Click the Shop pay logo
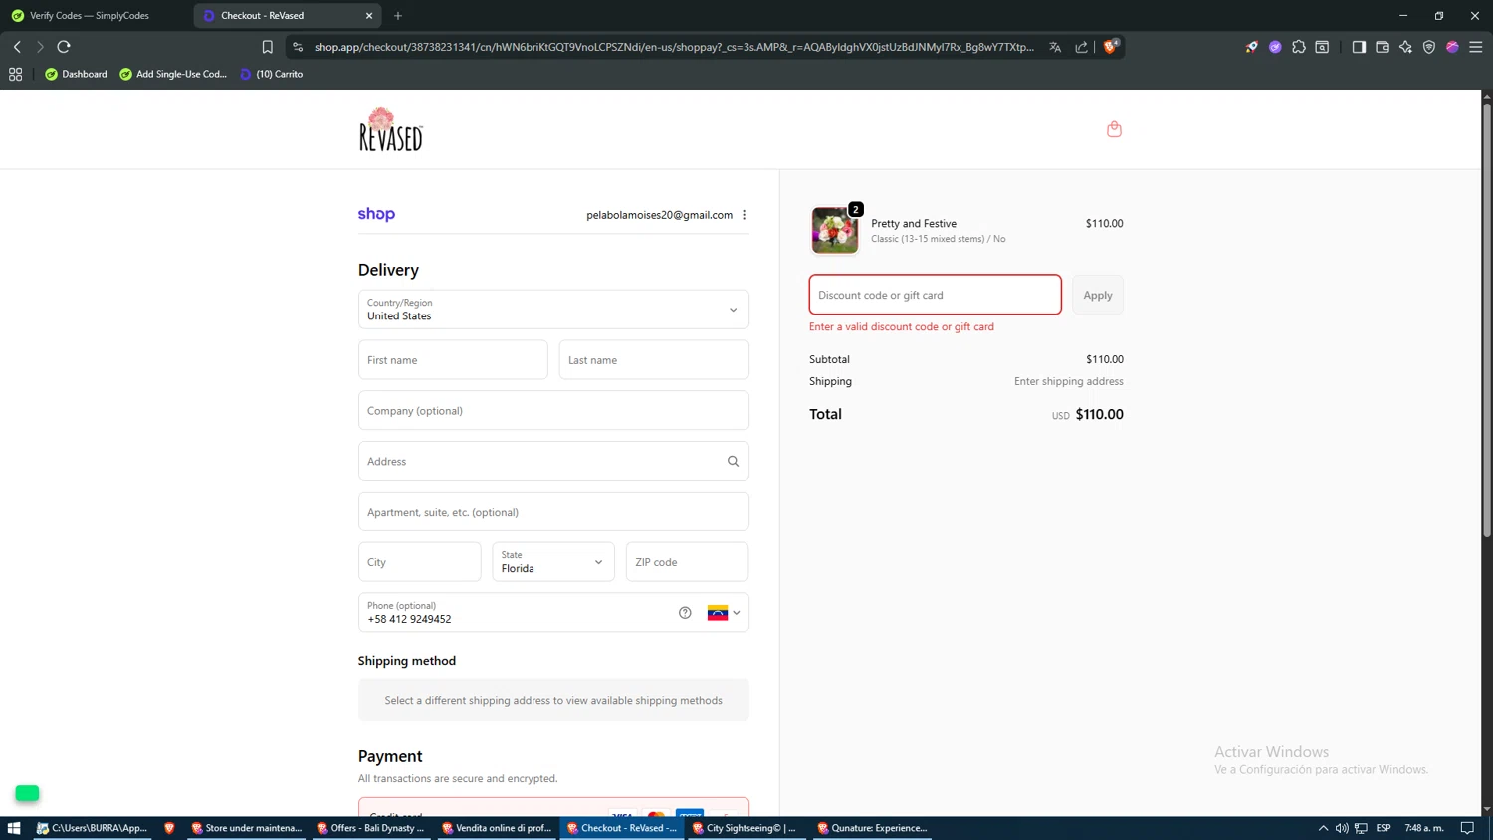 (376, 214)
